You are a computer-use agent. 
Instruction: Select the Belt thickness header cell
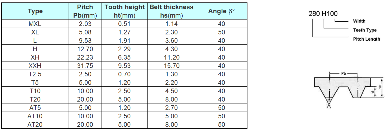[x=171, y=7]
